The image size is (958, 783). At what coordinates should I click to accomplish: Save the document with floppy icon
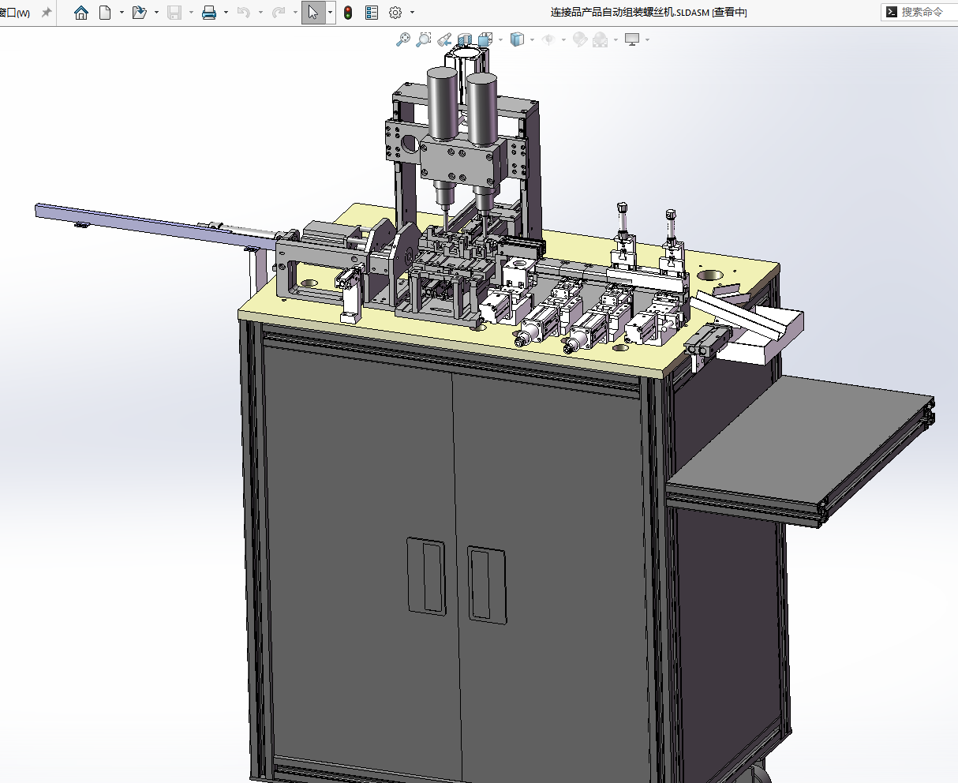coord(174,13)
